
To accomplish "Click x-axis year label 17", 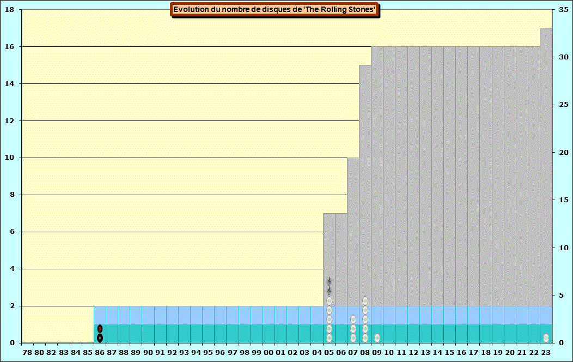I will 474,353.
